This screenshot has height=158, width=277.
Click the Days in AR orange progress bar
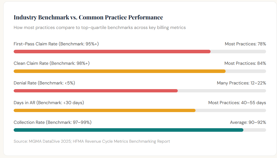[x=104, y=110]
